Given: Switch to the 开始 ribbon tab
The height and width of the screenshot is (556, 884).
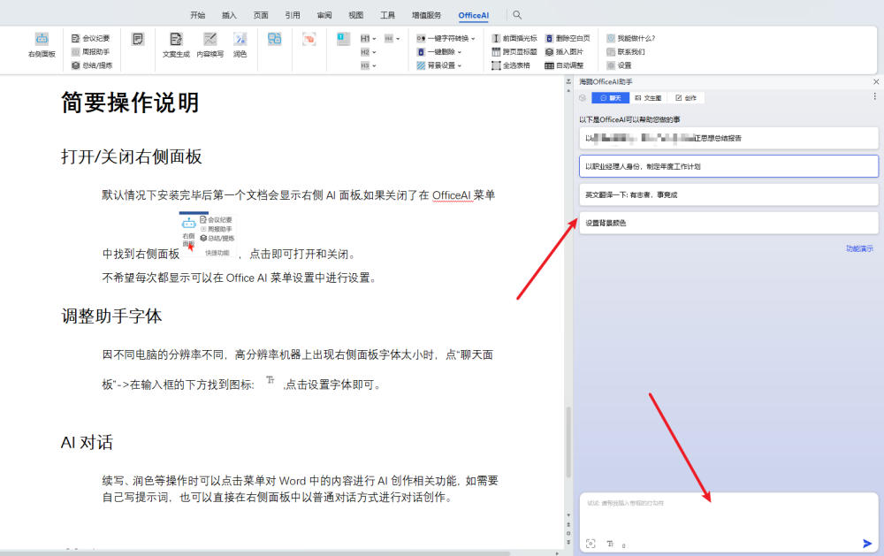Looking at the screenshot, I should pos(197,15).
